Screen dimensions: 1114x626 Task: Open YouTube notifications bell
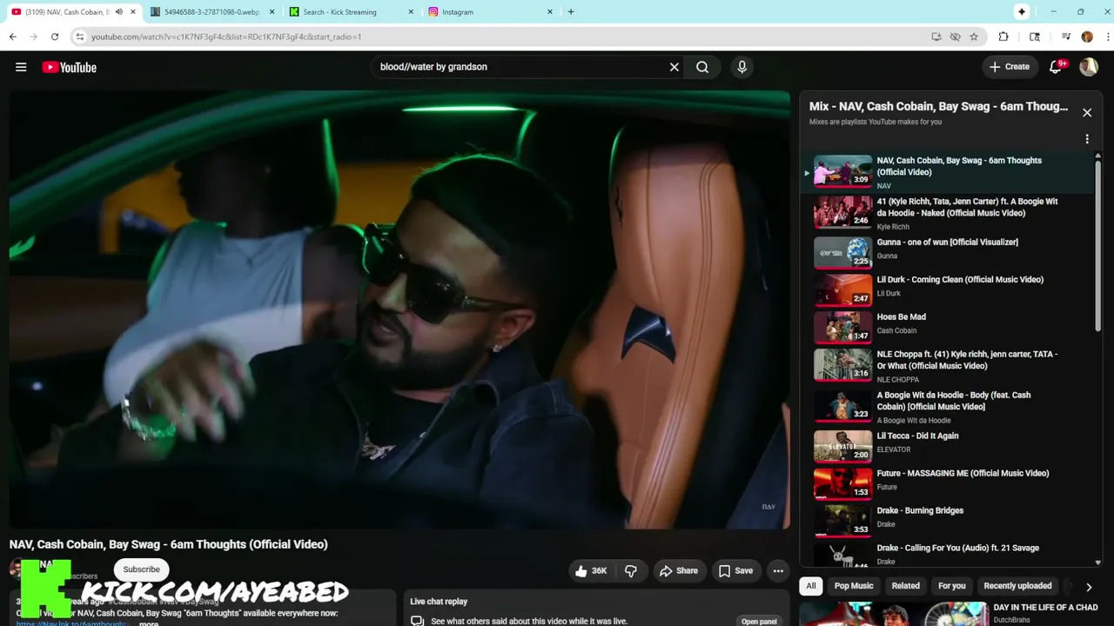tap(1056, 67)
